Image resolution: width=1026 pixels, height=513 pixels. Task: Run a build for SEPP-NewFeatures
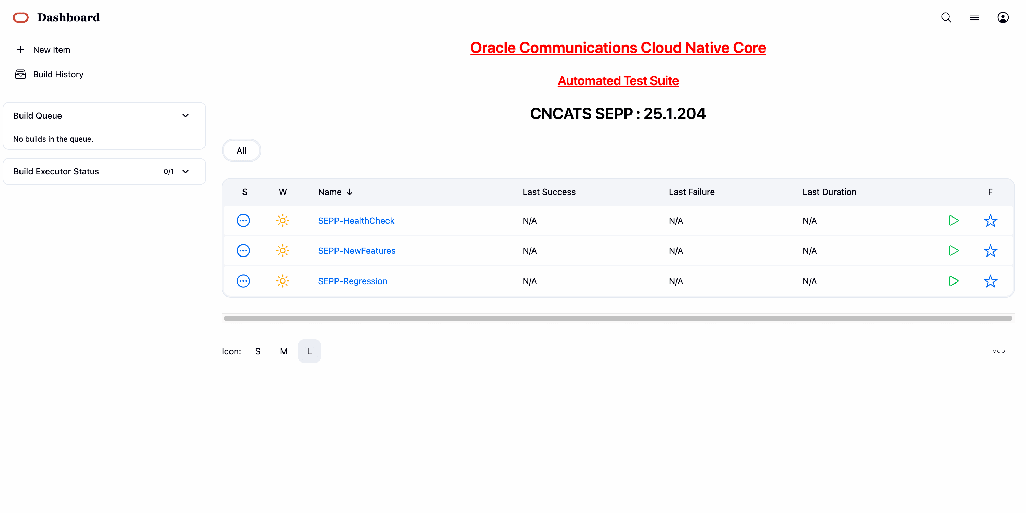click(953, 251)
